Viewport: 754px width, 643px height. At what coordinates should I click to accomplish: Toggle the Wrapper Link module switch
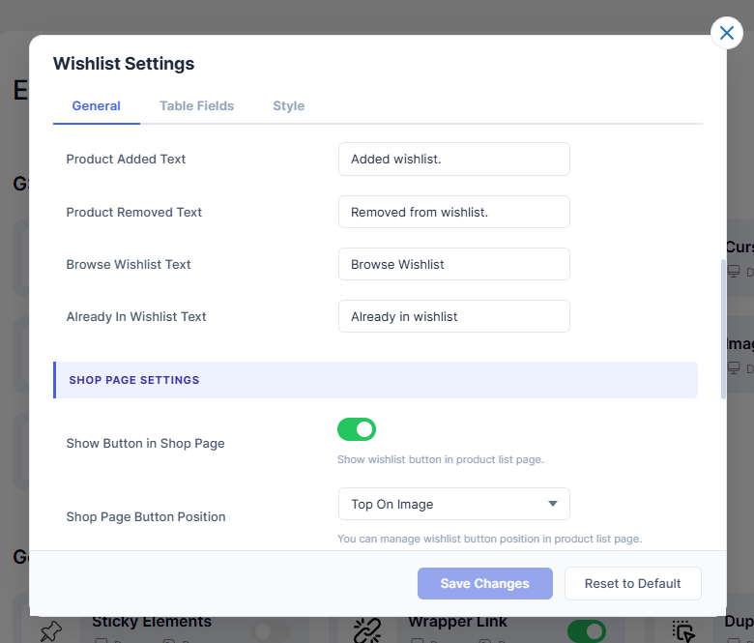coord(586,631)
